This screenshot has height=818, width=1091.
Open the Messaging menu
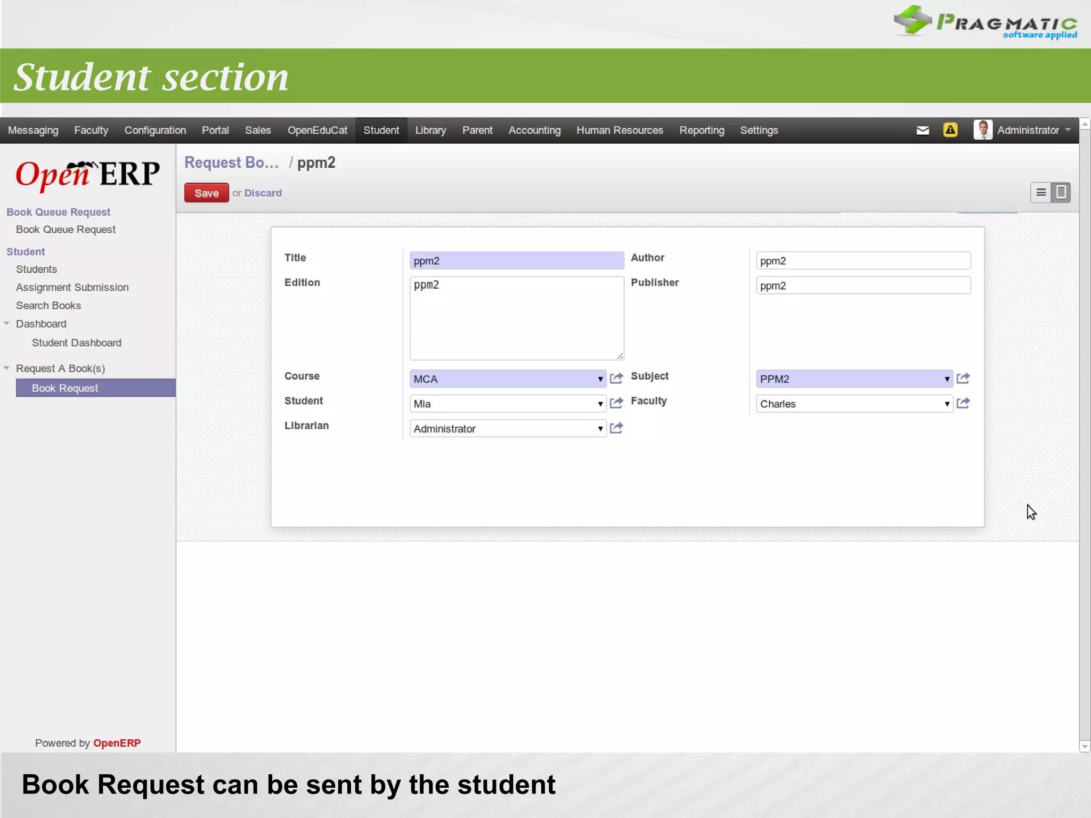point(33,130)
